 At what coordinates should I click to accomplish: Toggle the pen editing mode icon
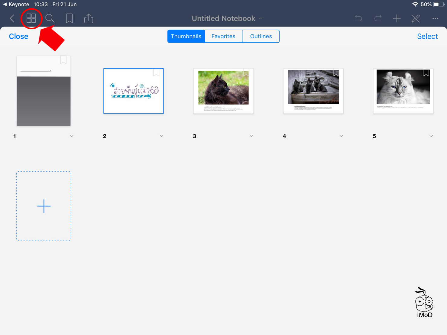[416, 18]
